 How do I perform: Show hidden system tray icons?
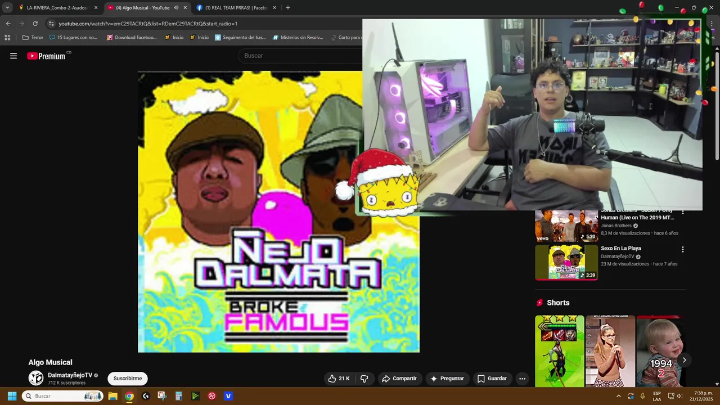coord(619,396)
